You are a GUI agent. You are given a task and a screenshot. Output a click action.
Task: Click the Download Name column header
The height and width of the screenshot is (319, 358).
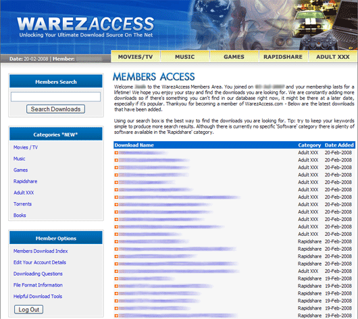[134, 145]
